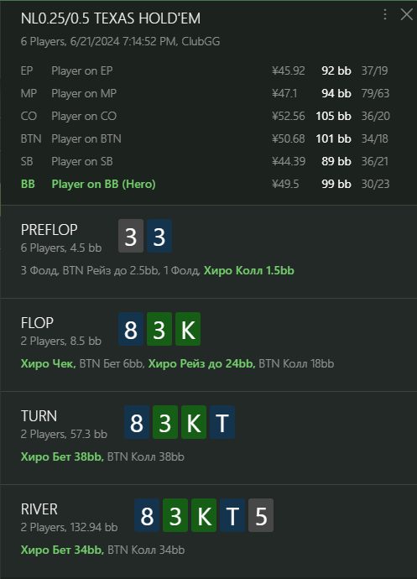Click the TURN section heading
The height and width of the screenshot is (579, 417).
[x=39, y=416]
